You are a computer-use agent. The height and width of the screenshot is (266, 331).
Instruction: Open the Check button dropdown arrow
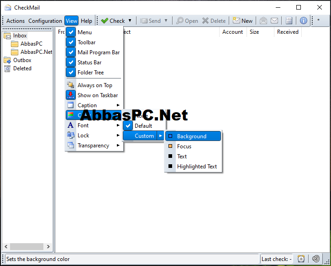click(x=130, y=21)
